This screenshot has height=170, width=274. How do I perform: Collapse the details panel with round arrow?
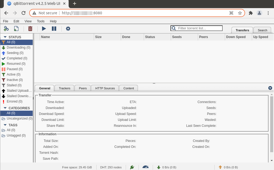(270, 88)
